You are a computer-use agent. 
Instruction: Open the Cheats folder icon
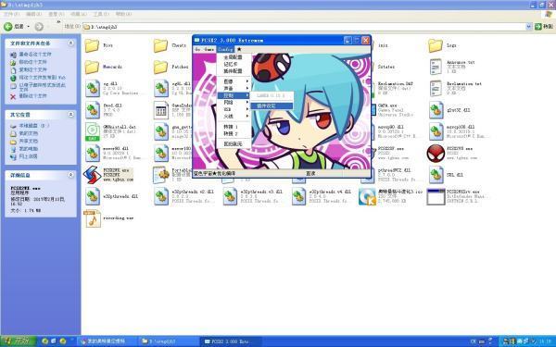point(160,45)
